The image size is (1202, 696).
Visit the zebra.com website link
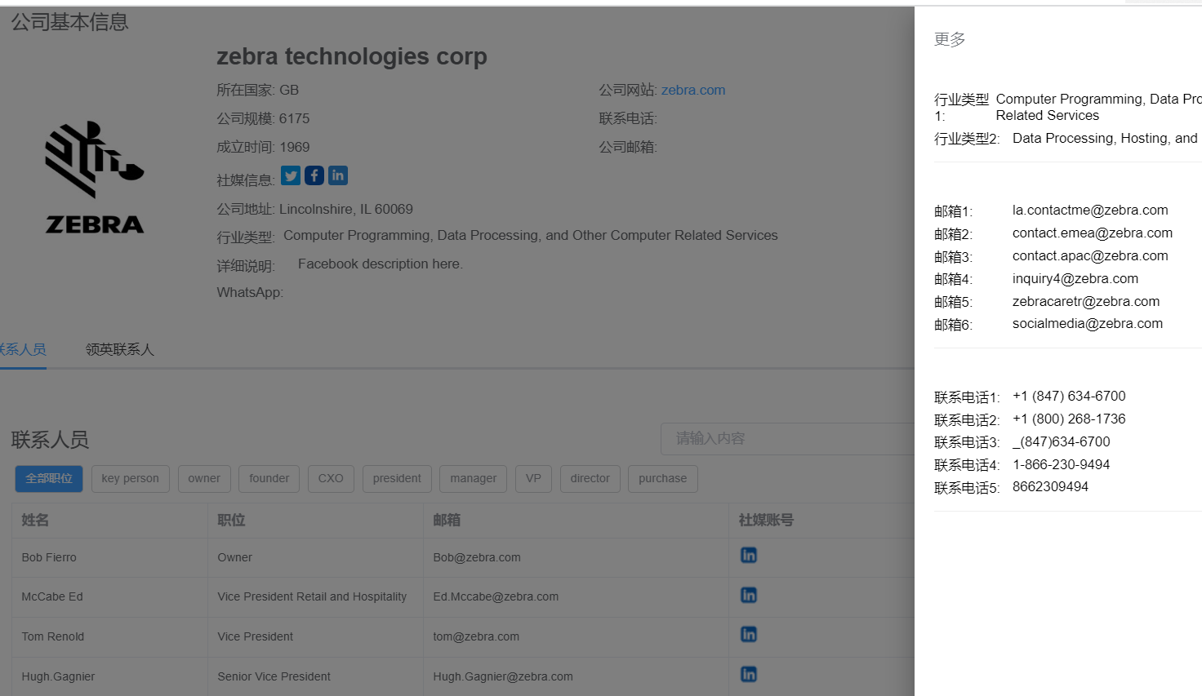(x=693, y=90)
